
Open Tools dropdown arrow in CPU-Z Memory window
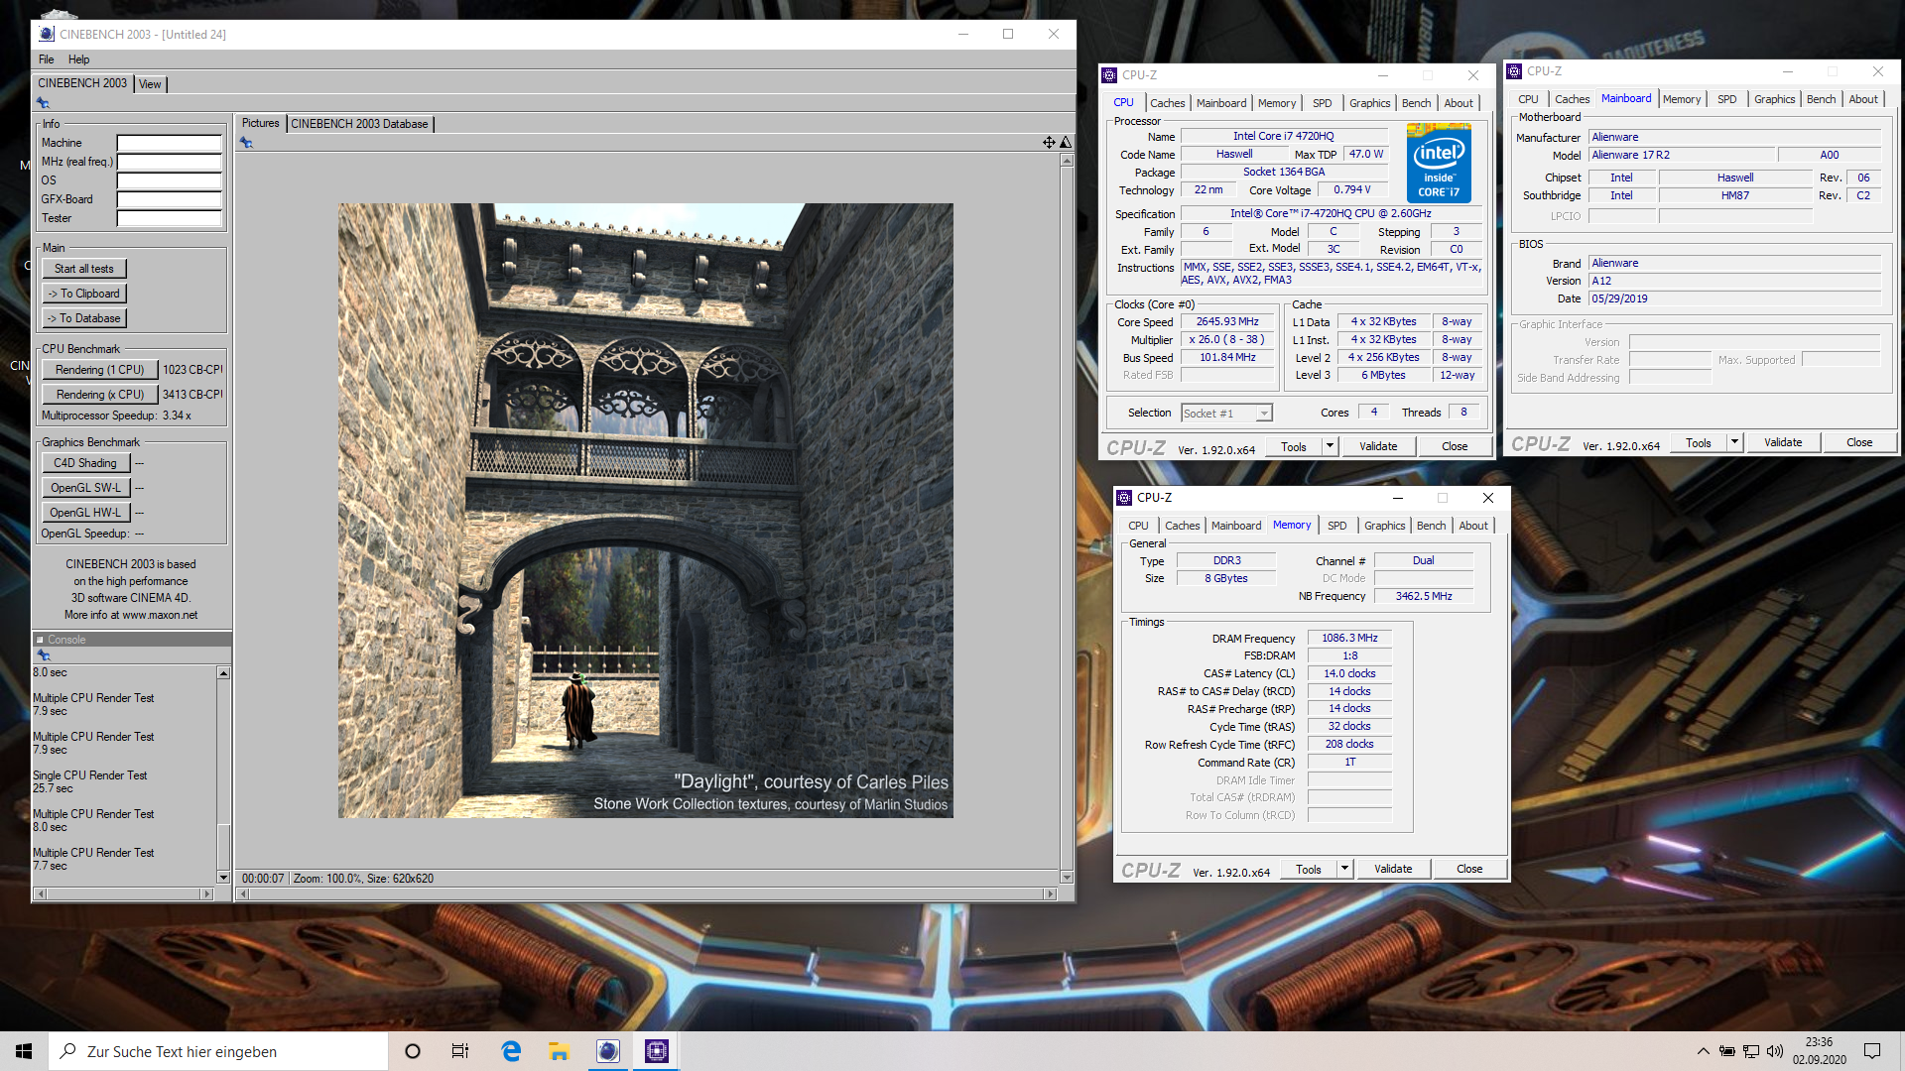pos(1344,869)
